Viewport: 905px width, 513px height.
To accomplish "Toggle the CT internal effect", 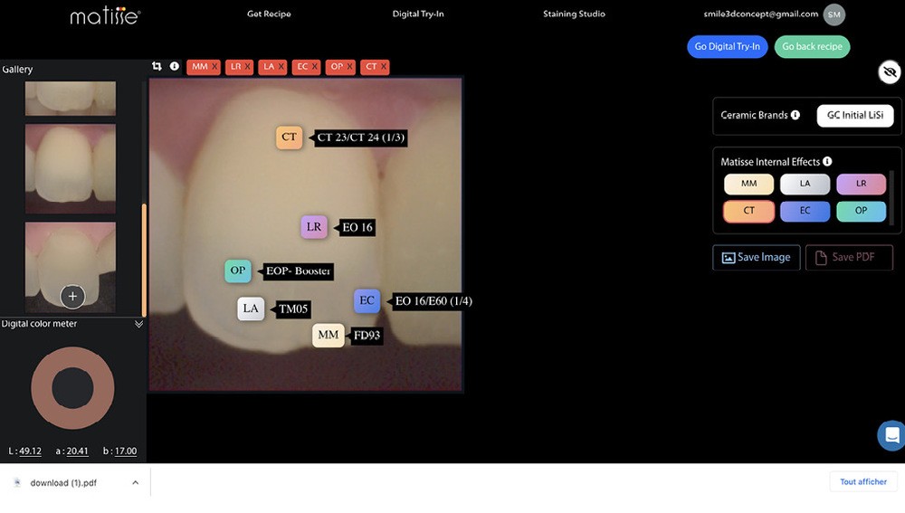I will click(748, 211).
